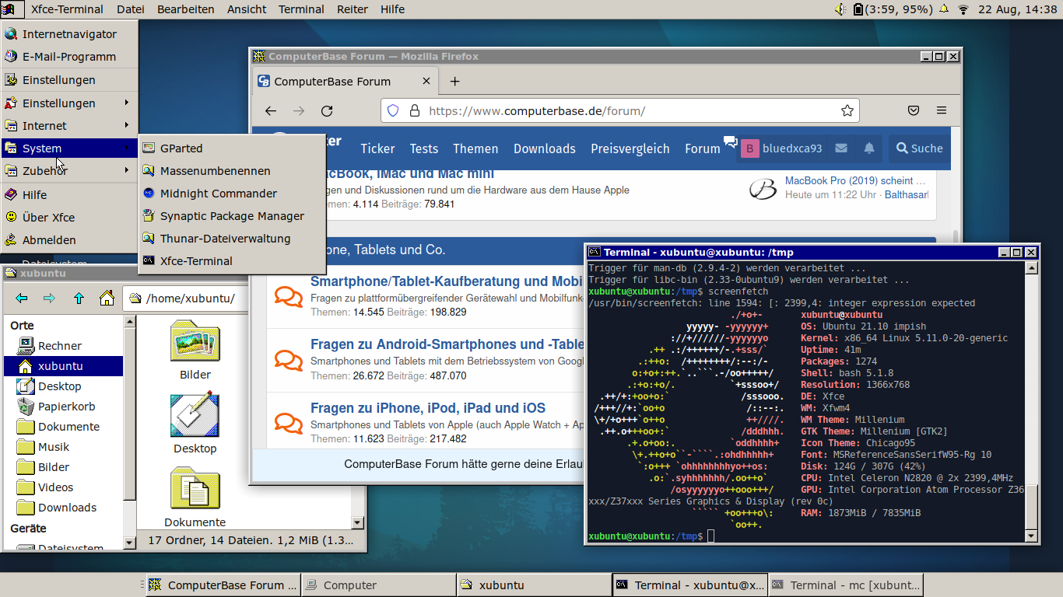The height and width of the screenshot is (597, 1063).
Task: Open a new Firefox tab with plus
Action: coord(455,82)
